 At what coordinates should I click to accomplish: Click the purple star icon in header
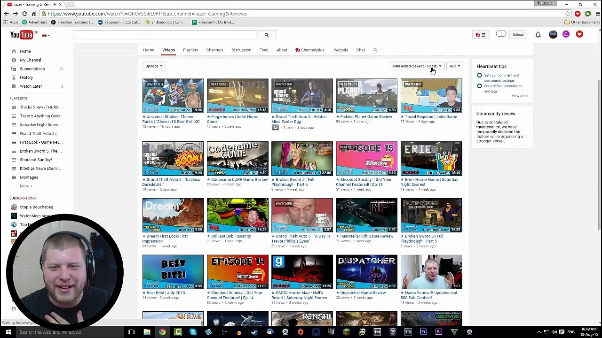[x=566, y=34]
